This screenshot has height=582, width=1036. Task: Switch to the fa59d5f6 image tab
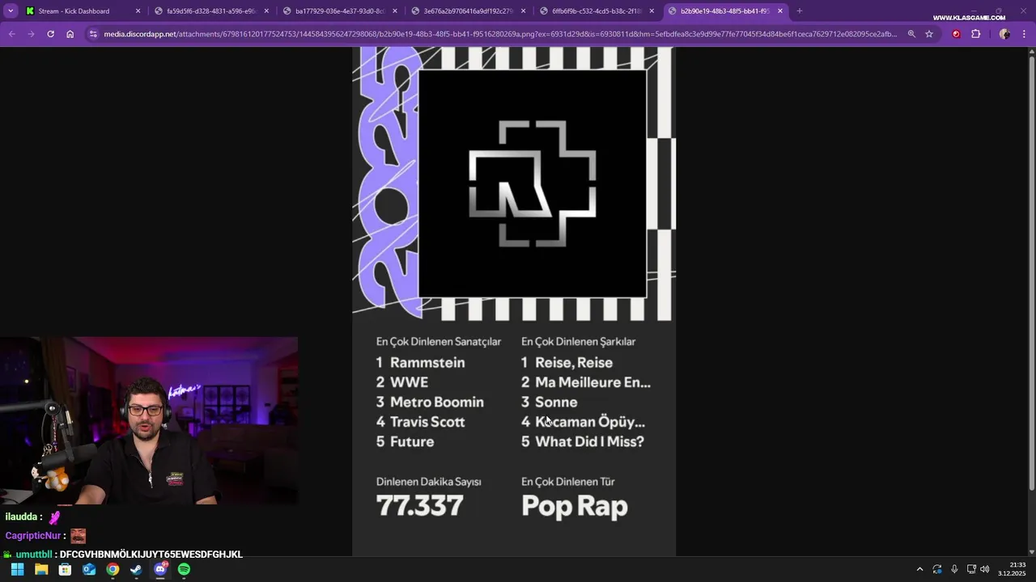210,11
